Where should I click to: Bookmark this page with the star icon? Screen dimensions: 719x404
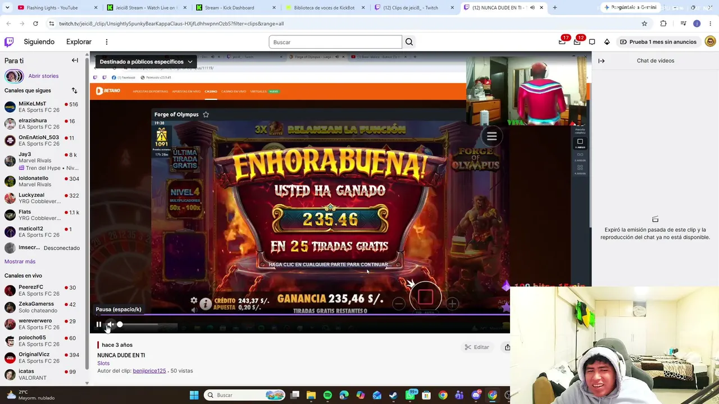[644, 24]
